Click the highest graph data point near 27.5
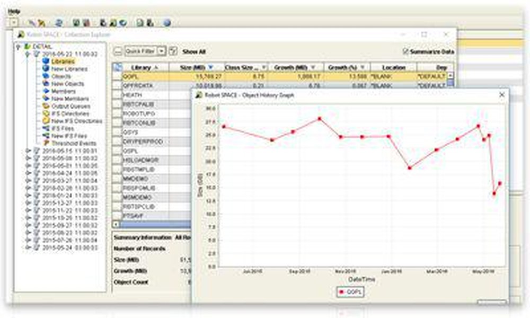Image resolution: width=530 pixels, height=318 pixels. pyautogui.click(x=320, y=119)
